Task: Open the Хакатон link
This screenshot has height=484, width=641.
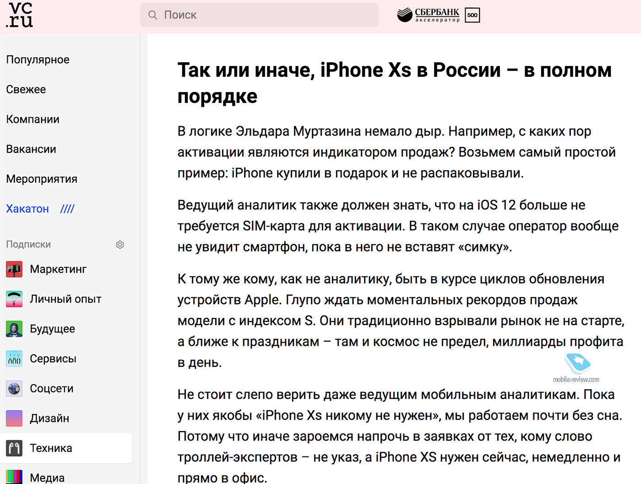Action: (x=27, y=209)
